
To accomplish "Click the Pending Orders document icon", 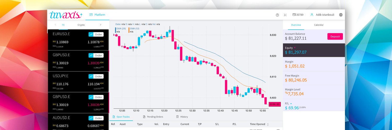I will point(144,117).
